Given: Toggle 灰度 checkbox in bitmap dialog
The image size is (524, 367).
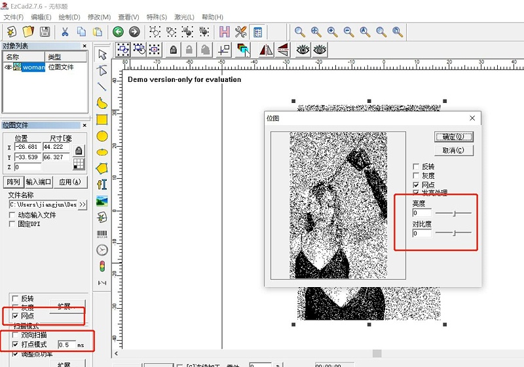Looking at the screenshot, I should (417, 176).
